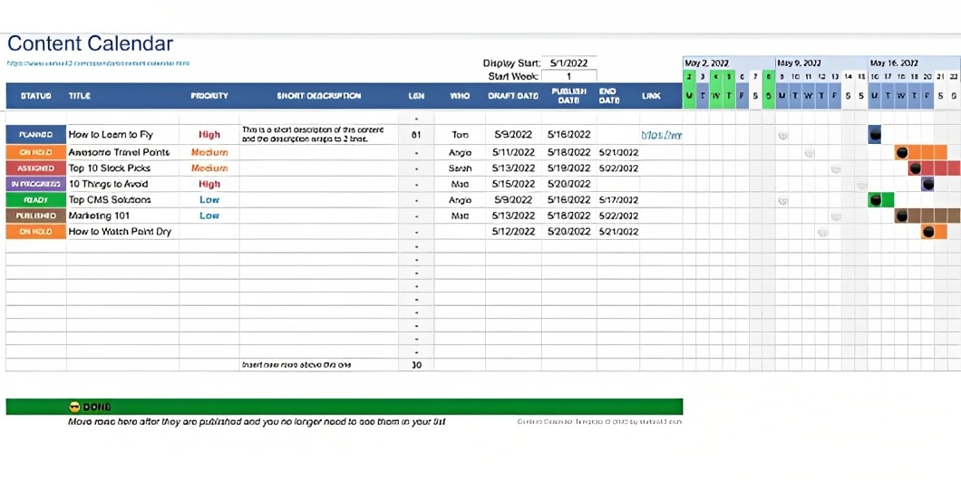The height and width of the screenshot is (480, 961).
Task: Select Angie in the Top CMS Solutions row
Action: [x=460, y=200]
